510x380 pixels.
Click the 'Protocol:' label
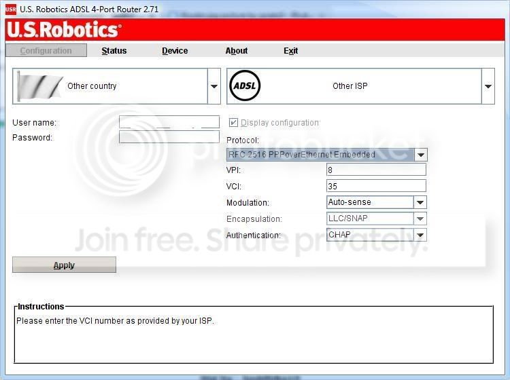click(x=243, y=140)
